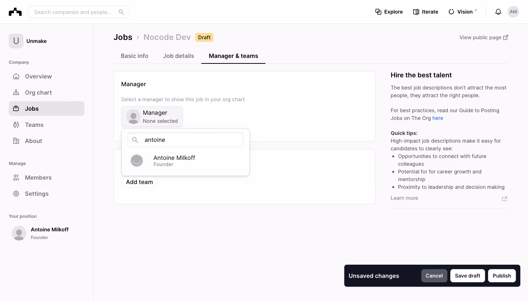Click the Draft status badge
528x301 pixels.
[204, 37]
